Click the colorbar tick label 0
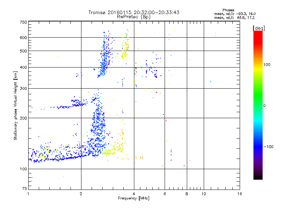This screenshot has width=282, height=211. click(x=264, y=106)
